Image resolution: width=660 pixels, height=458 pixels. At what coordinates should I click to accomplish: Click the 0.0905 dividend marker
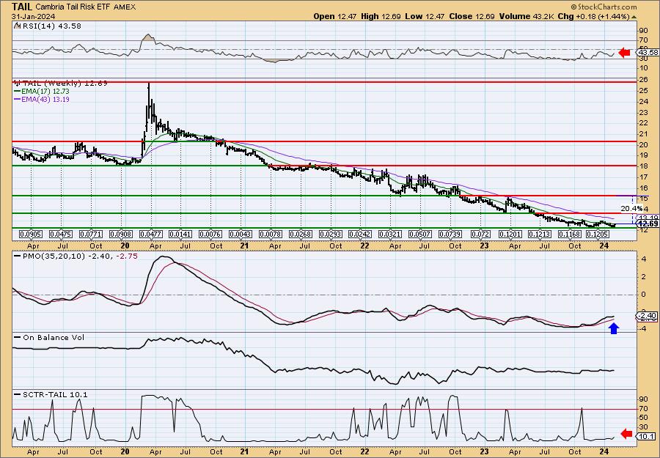tap(32, 234)
